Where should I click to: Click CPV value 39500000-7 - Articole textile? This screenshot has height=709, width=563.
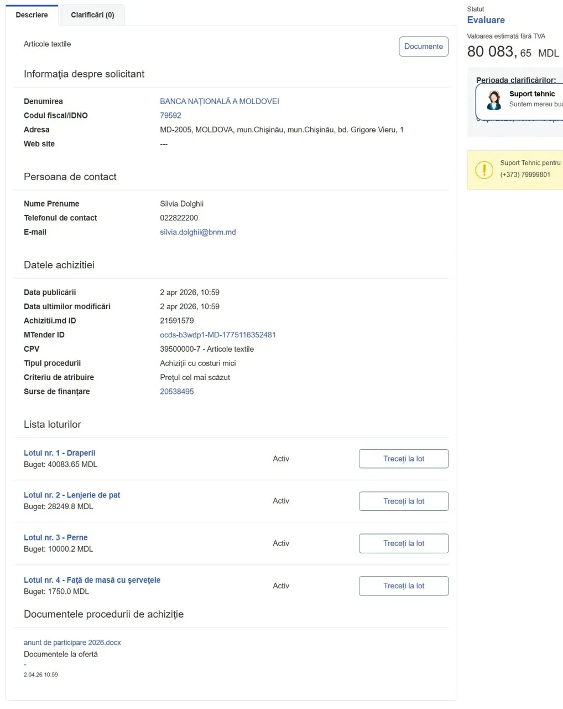click(207, 349)
